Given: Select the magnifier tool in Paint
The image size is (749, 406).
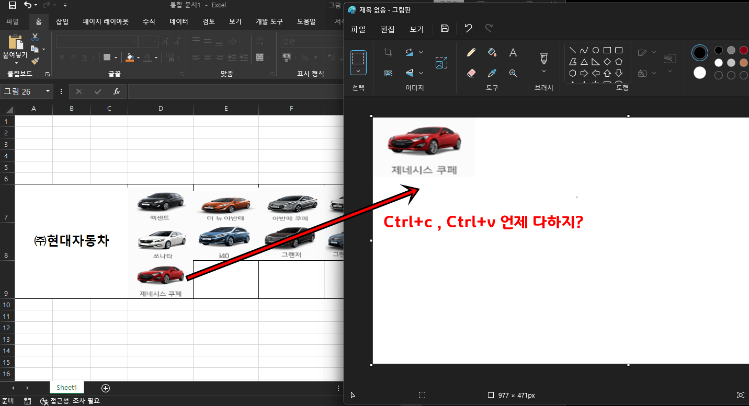Looking at the screenshot, I should tap(513, 73).
